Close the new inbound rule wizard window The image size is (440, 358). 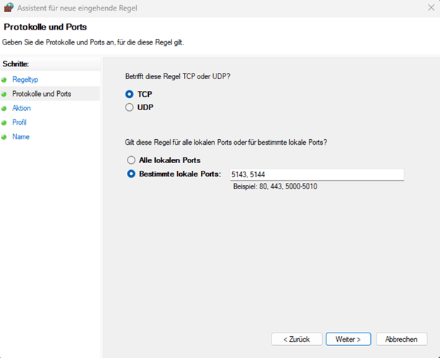click(x=431, y=8)
